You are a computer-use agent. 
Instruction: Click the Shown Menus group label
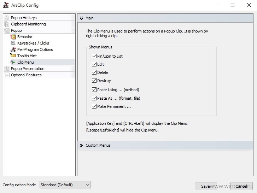point(100,47)
